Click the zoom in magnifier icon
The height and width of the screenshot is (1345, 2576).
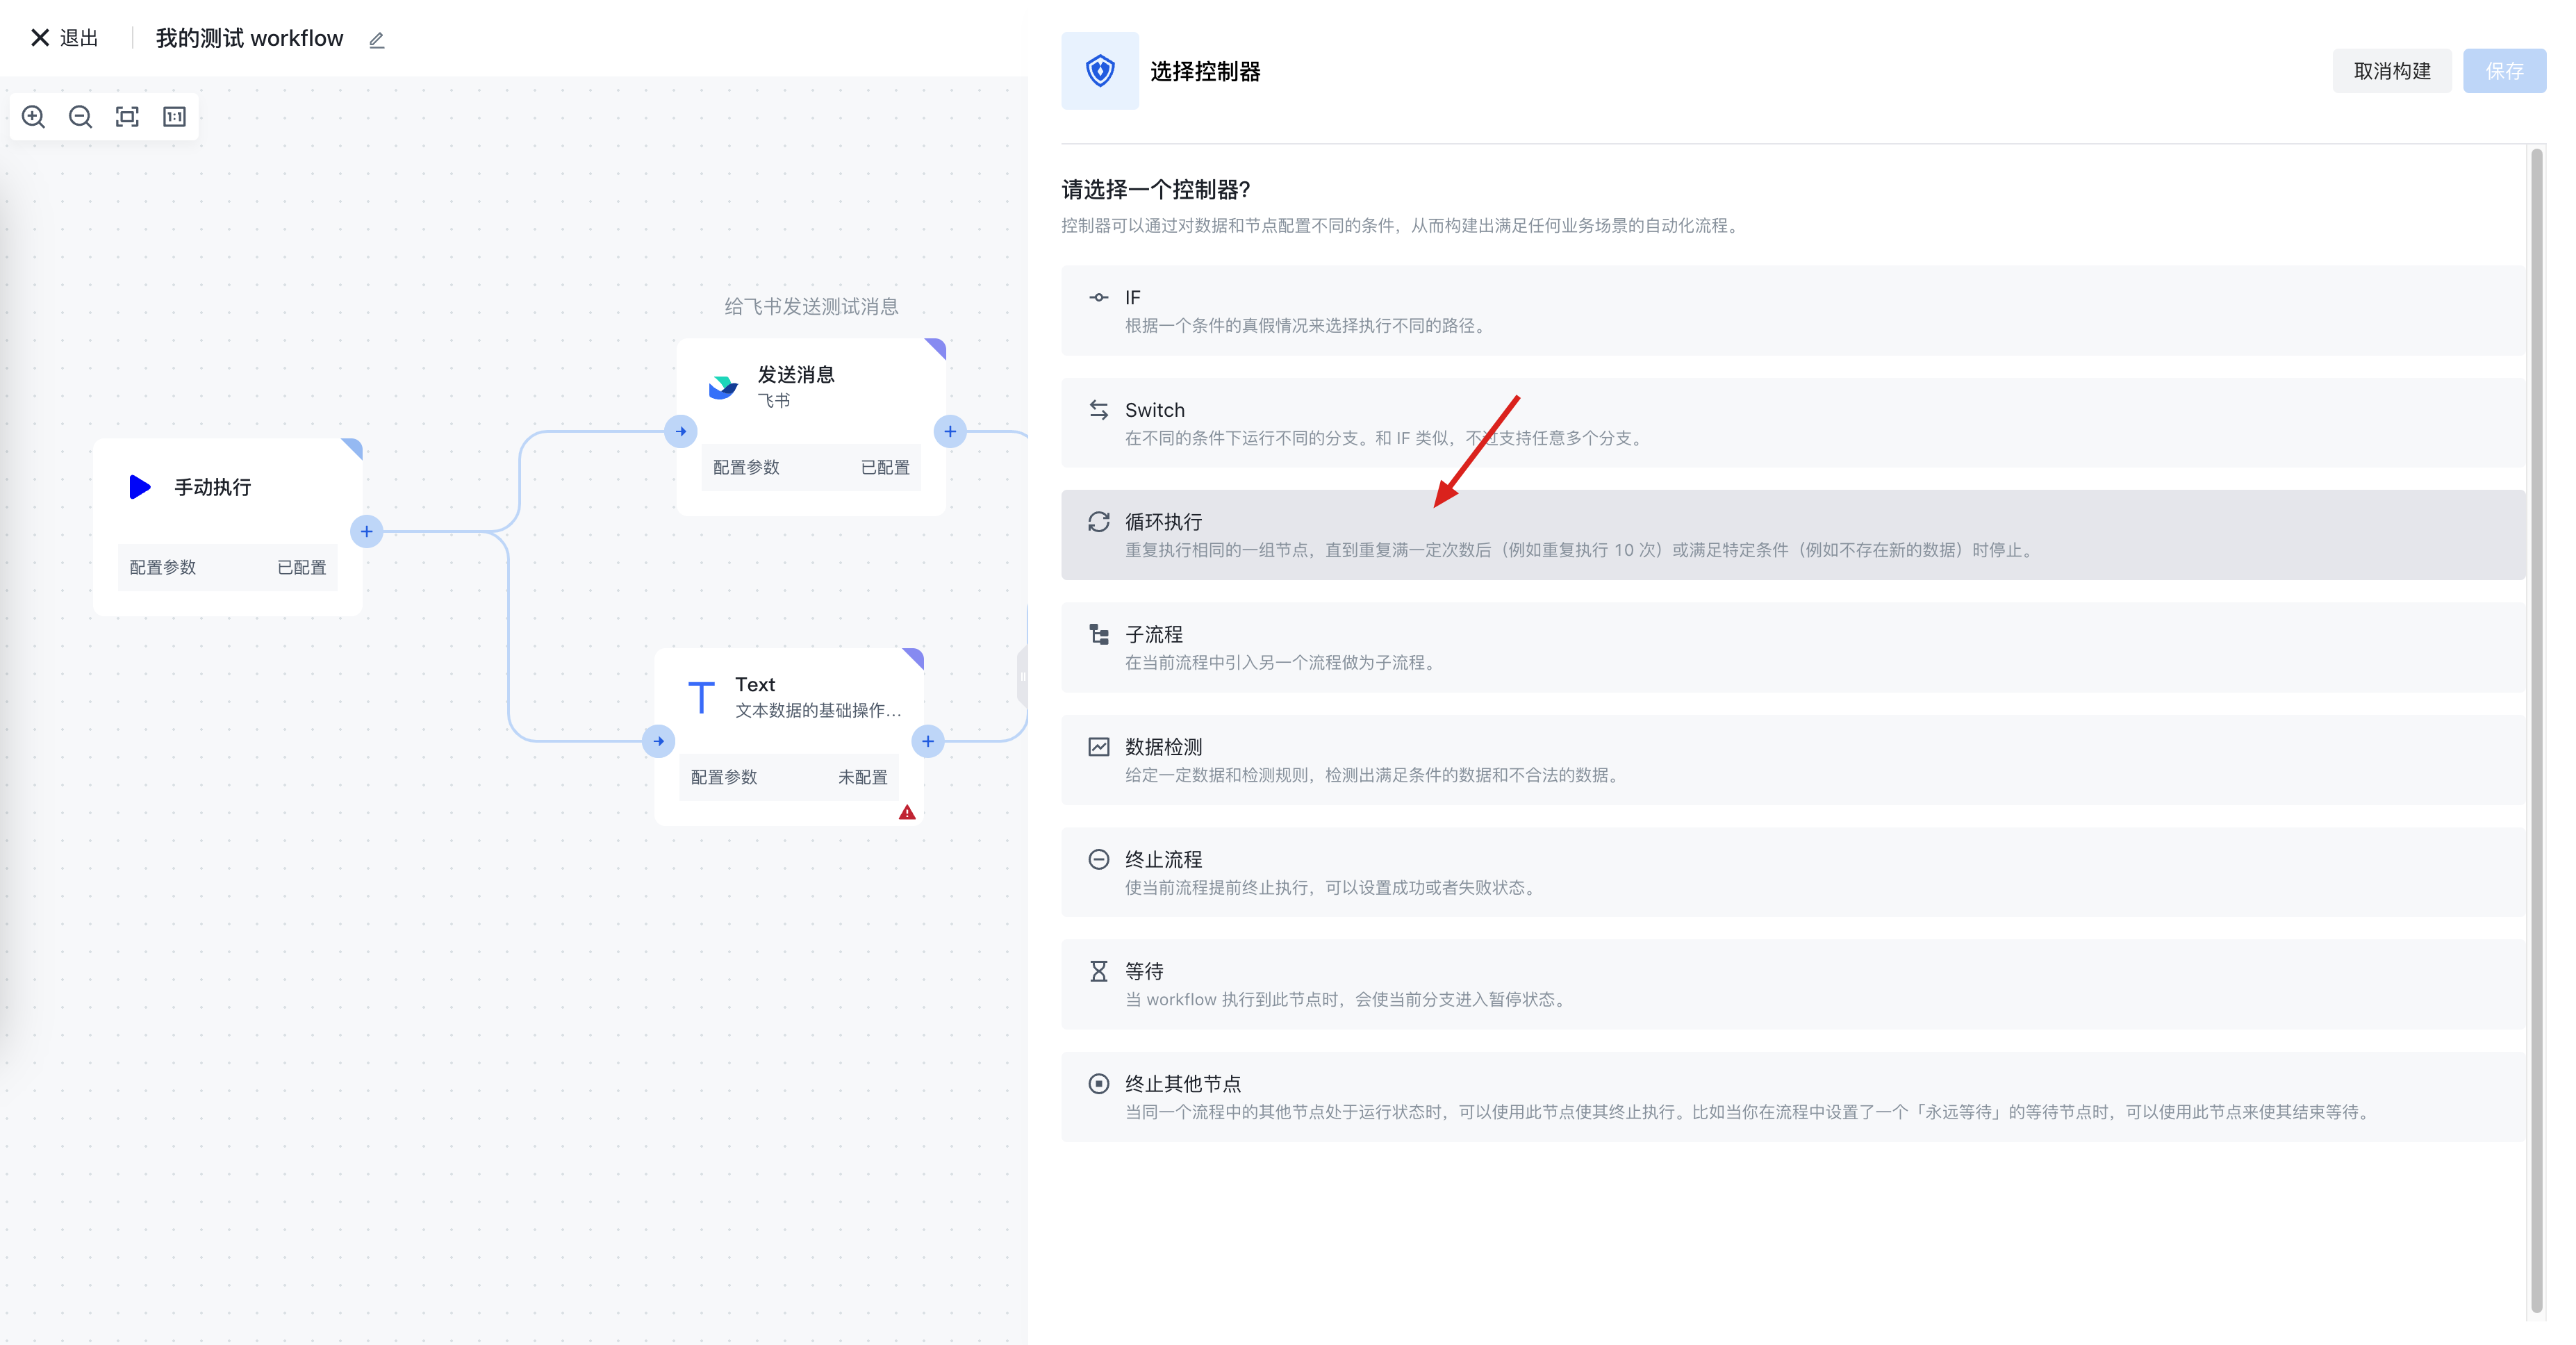pos(33,117)
